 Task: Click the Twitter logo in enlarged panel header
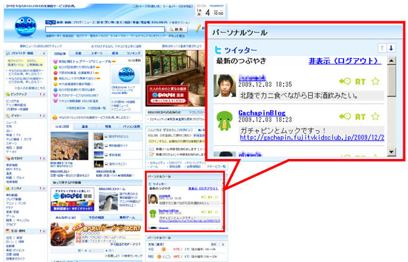click(218, 49)
